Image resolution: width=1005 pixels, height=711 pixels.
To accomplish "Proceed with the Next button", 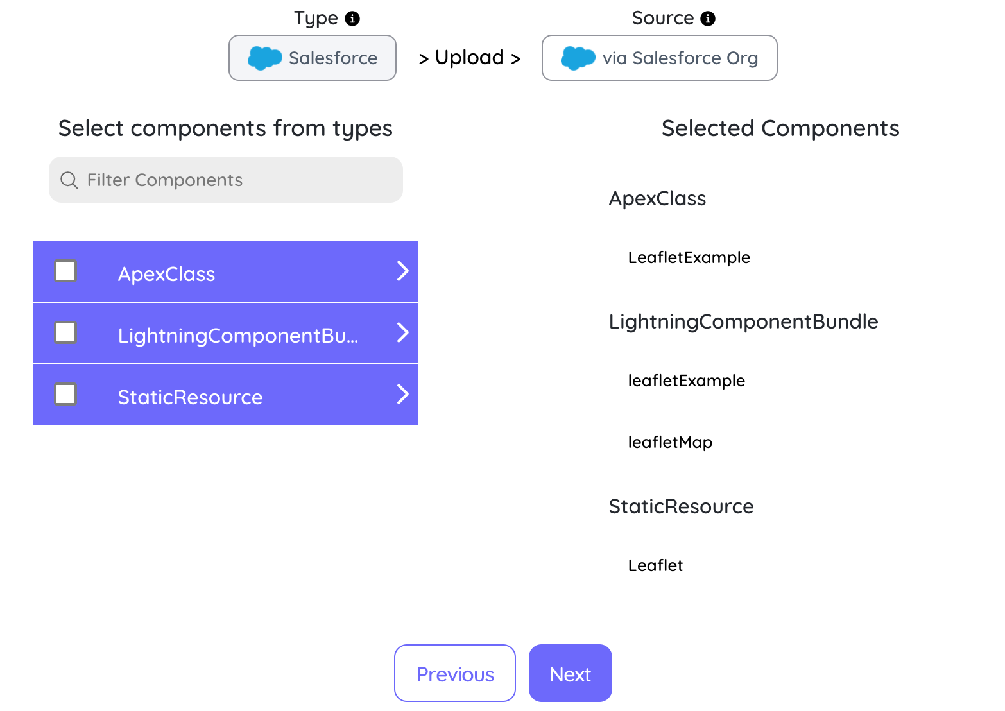I will (571, 673).
